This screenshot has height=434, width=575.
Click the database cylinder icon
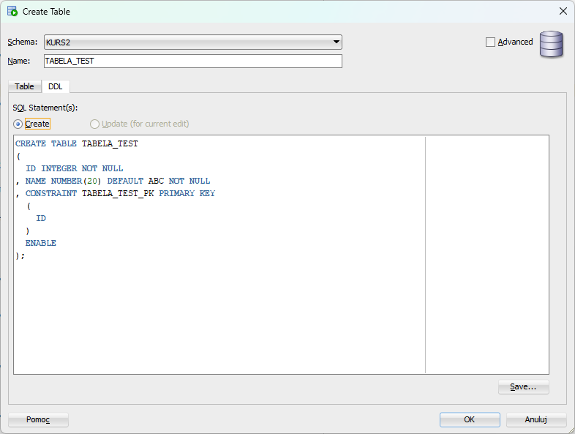point(551,44)
